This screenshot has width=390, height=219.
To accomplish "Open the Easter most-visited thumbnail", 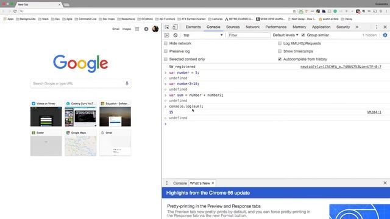I will point(46,143).
